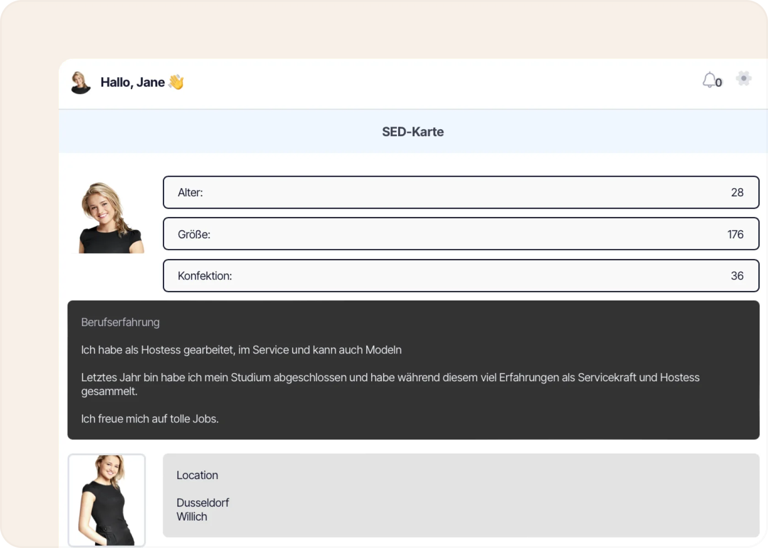
Task: Click the "Hallo, Jane" greeting
Action: tap(133, 82)
